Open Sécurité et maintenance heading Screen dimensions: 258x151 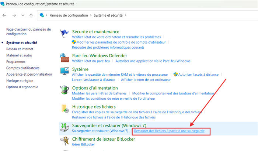(95, 32)
